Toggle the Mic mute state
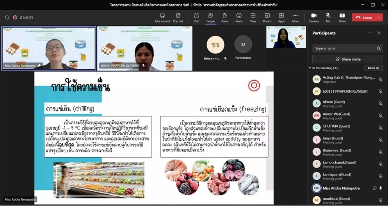 tap(328, 18)
